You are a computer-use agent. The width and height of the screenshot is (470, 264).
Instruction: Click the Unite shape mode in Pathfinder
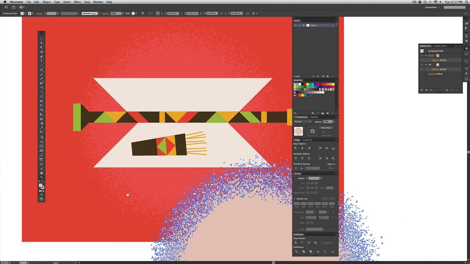click(296, 243)
